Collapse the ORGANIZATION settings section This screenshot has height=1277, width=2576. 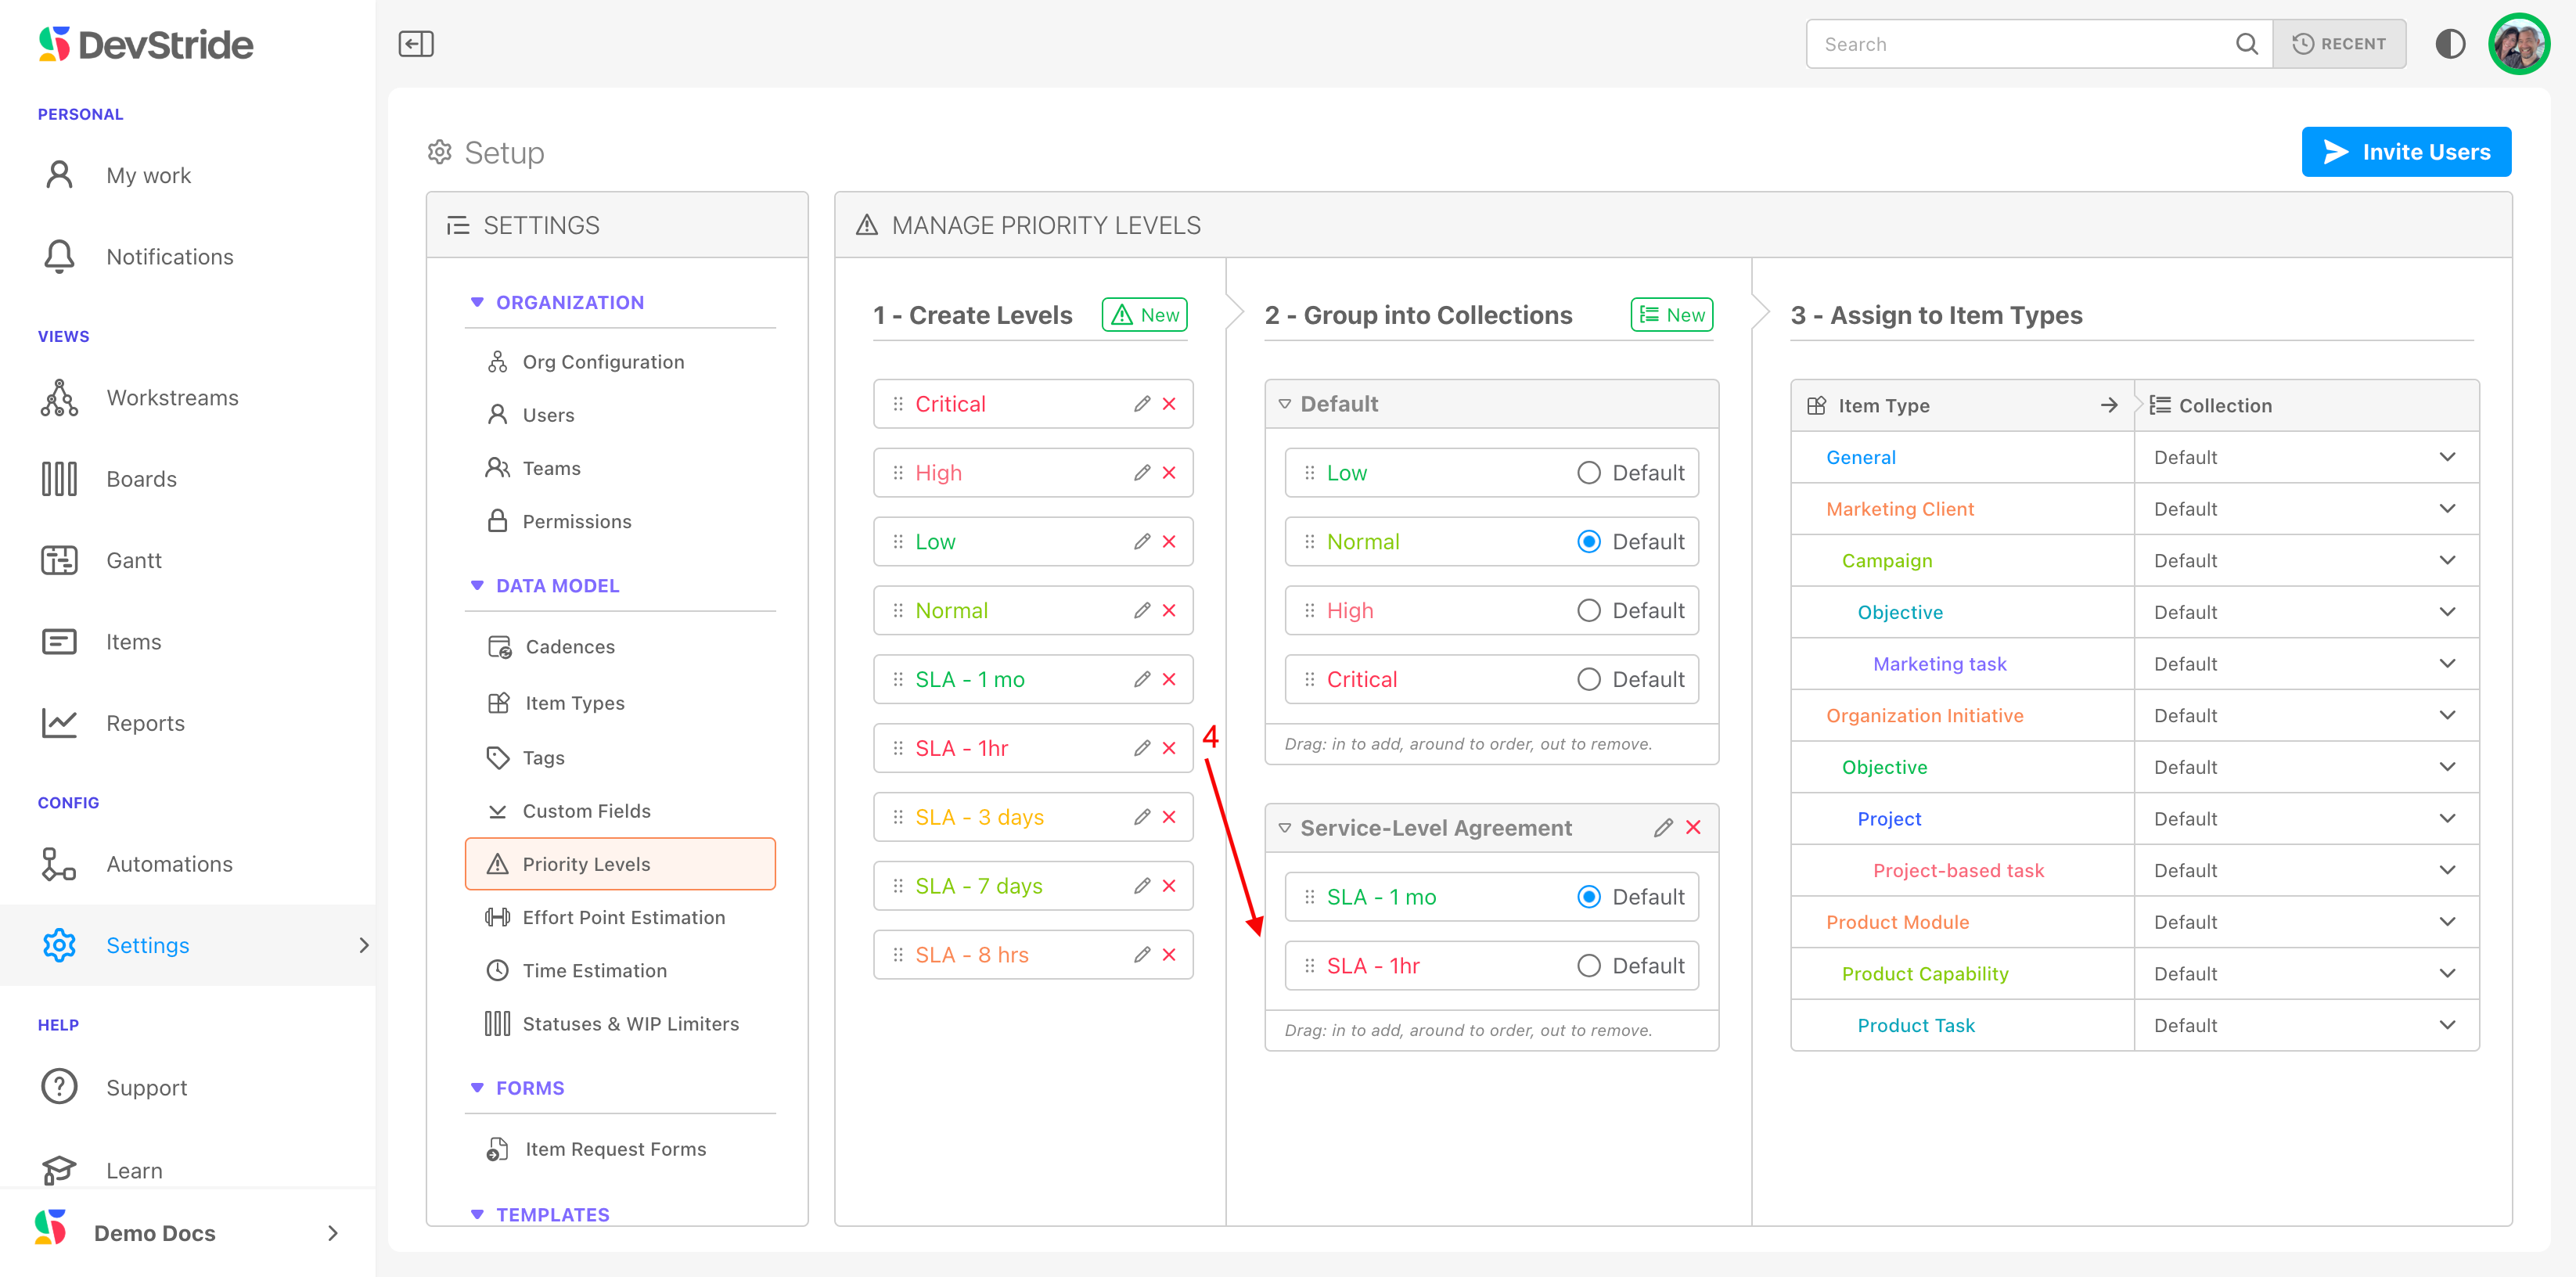477,302
